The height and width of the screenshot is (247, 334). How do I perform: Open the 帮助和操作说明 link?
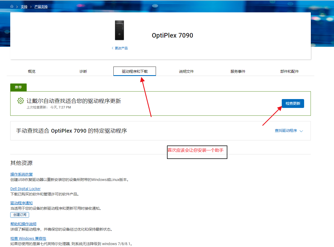click(23, 224)
